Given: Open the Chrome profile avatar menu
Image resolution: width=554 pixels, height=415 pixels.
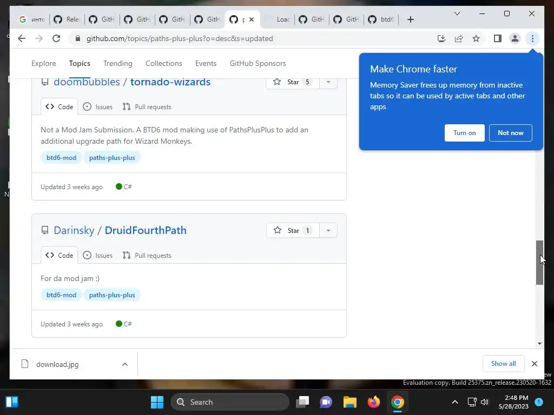Looking at the screenshot, I should click(x=515, y=38).
